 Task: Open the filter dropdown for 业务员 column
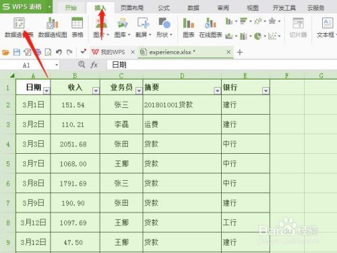tap(139, 90)
